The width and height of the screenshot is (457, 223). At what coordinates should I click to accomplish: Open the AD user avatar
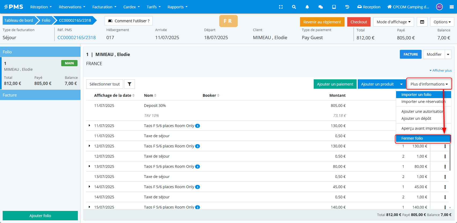click(x=439, y=7)
